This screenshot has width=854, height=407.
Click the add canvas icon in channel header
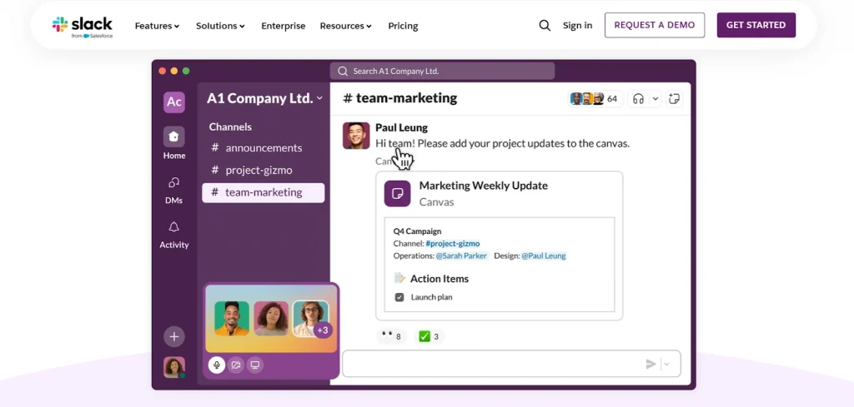coord(675,99)
